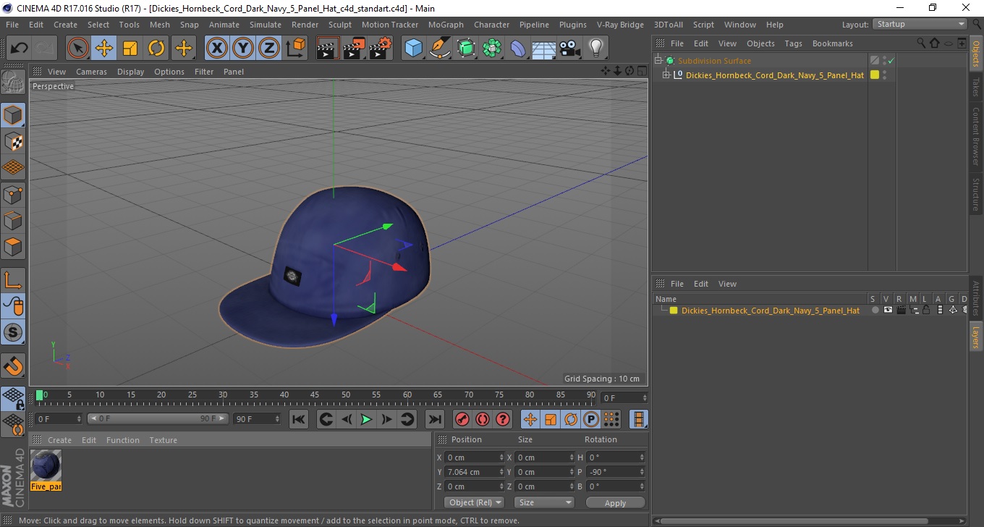
Task: Switch coordinate system World/Object icon
Action: click(x=296, y=49)
